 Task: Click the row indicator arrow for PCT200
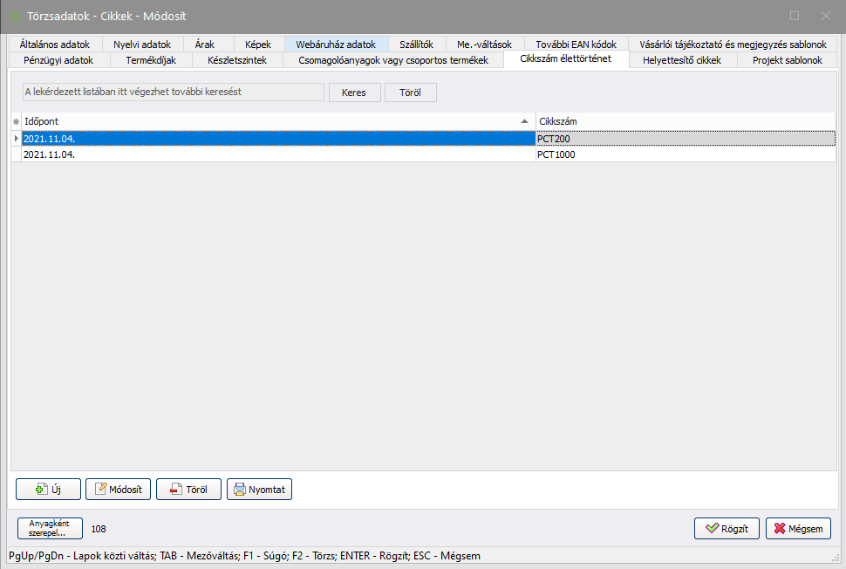point(16,138)
